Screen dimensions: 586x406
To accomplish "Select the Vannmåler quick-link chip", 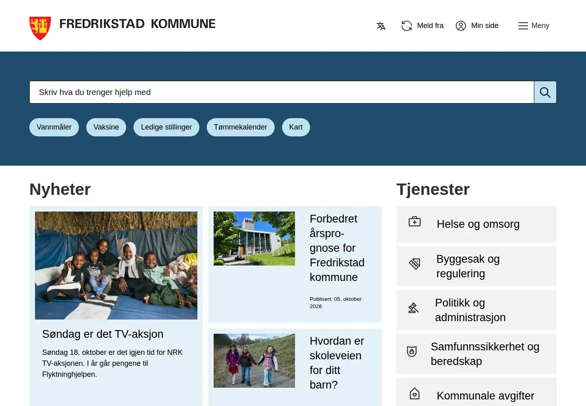I will [54, 127].
